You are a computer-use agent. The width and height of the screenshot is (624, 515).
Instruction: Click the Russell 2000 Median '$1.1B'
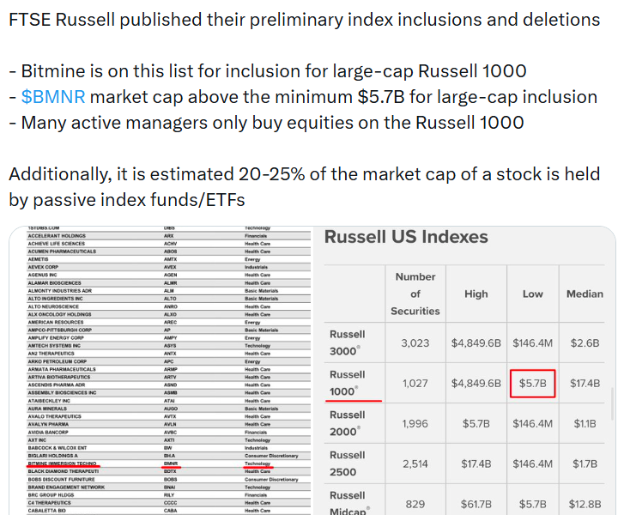pos(585,423)
